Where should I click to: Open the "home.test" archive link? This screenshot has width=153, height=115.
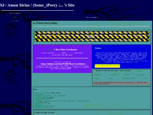(x=98, y=74)
